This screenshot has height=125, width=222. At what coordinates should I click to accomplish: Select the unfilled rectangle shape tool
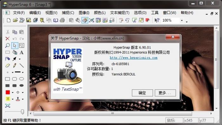(x=8, y=79)
